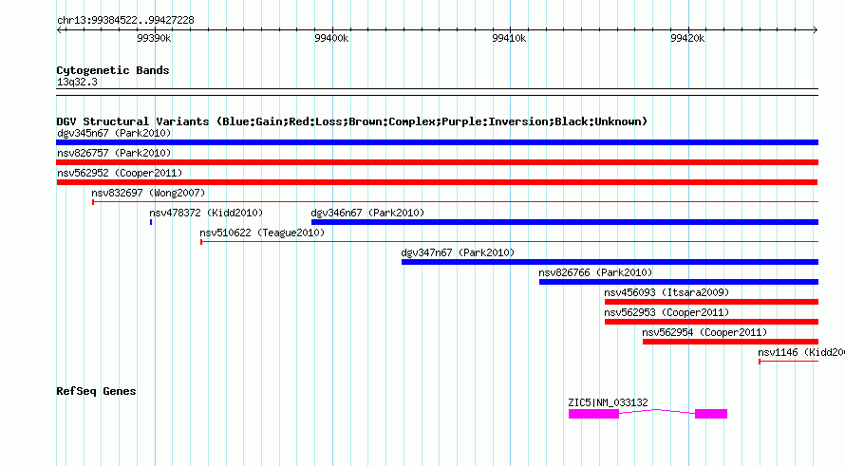Open nsv826766 (Park2010) variant label
Viewport: 845px width, 466px height.
595,272
